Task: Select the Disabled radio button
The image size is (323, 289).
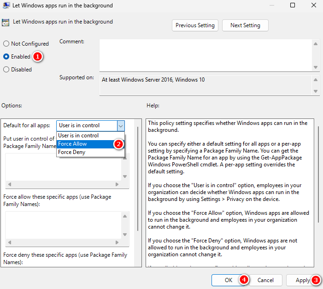Action: pyautogui.click(x=6, y=70)
